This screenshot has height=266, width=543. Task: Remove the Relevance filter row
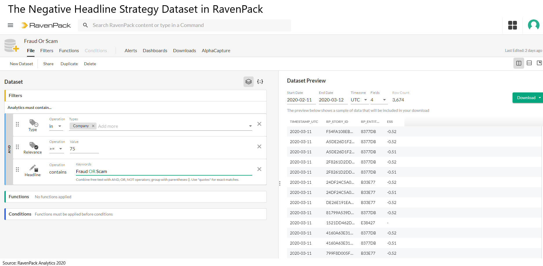pos(259,147)
